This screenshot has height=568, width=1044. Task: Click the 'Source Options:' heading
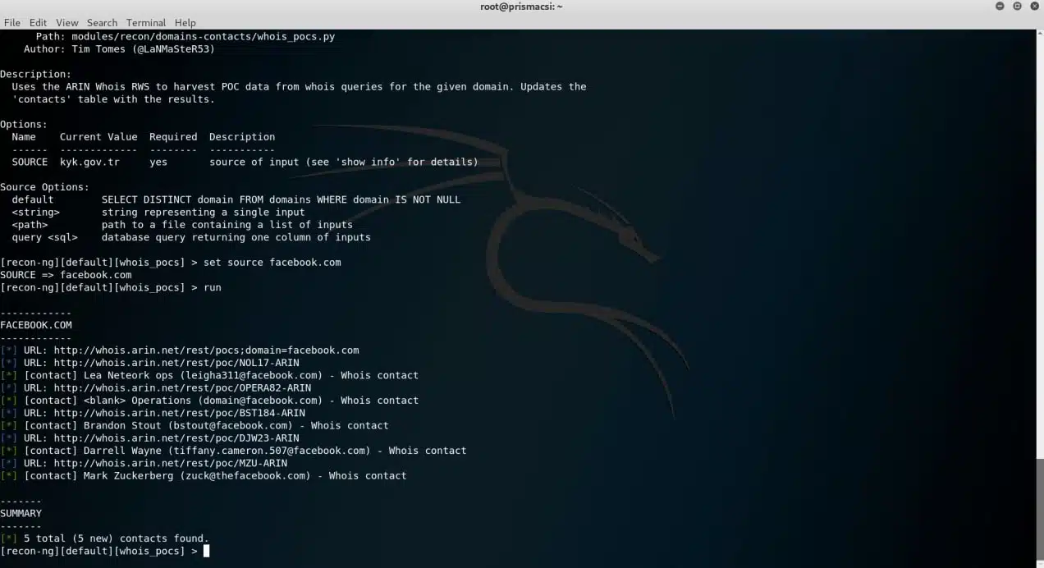coord(45,187)
